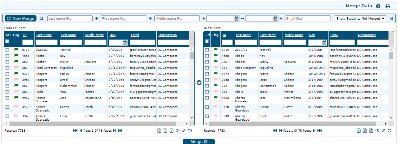Screen dimensions: 398x144
Task: Click the green flag for ID 8716 in From Student
Action: [x=16, y=50]
